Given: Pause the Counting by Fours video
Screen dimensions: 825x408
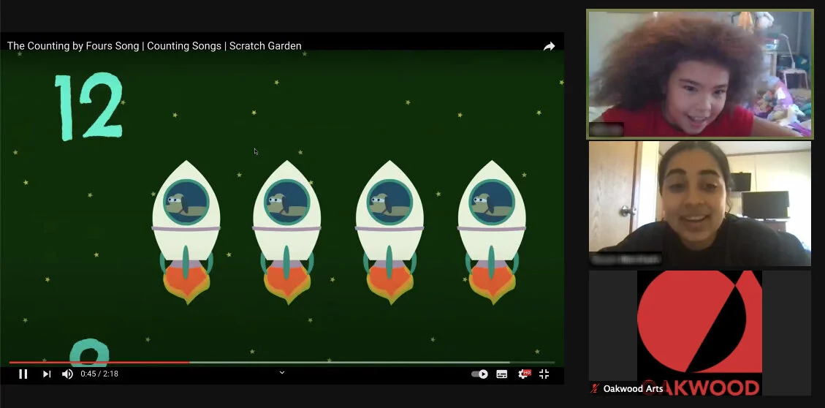Looking at the screenshot, I should pos(23,374).
